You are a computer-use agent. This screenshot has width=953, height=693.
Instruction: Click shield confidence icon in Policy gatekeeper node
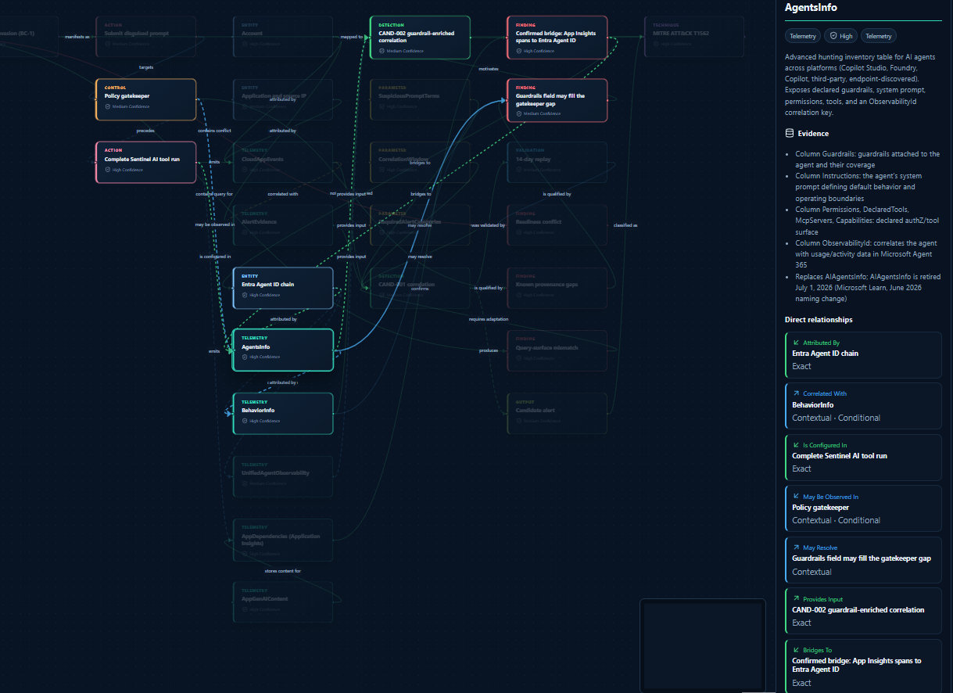[108, 106]
